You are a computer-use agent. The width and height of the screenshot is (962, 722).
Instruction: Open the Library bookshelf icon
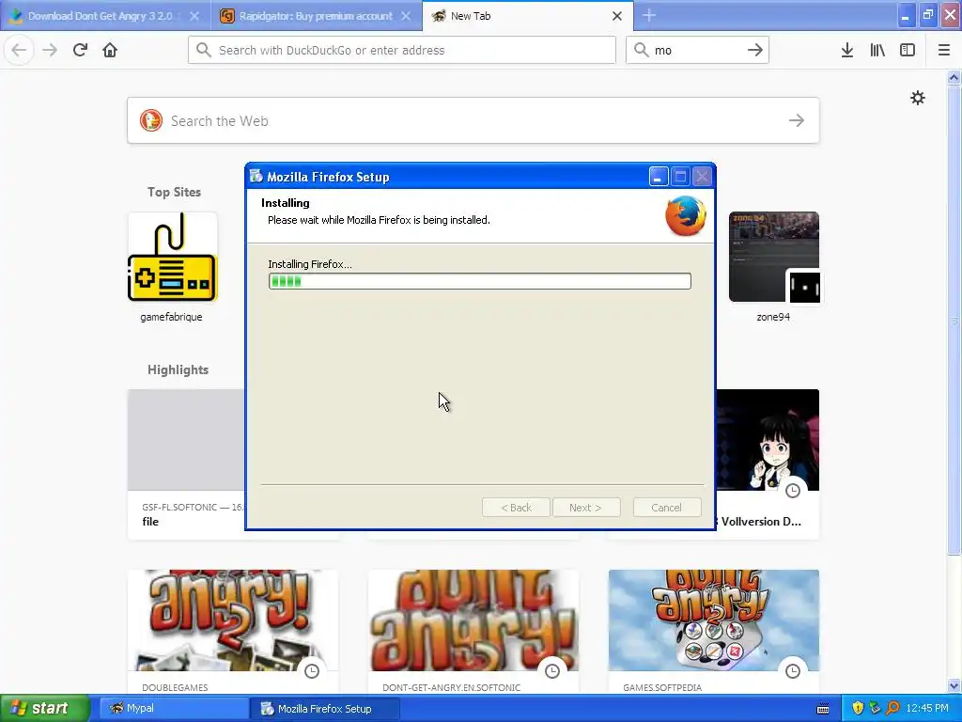coord(877,50)
